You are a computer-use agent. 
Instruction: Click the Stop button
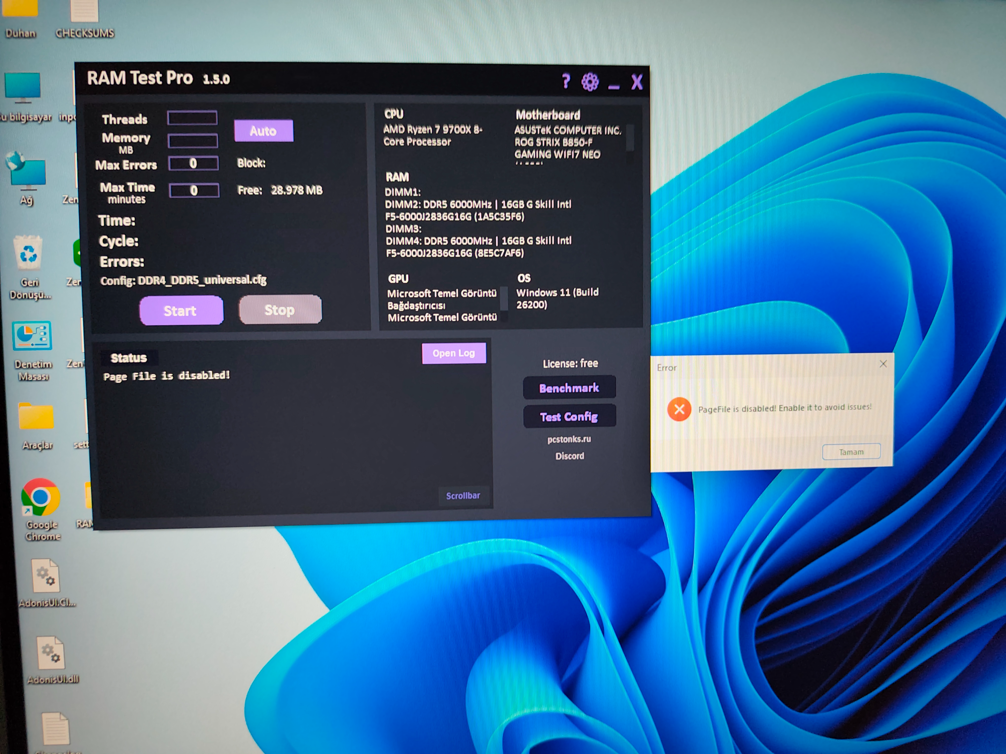(x=280, y=310)
